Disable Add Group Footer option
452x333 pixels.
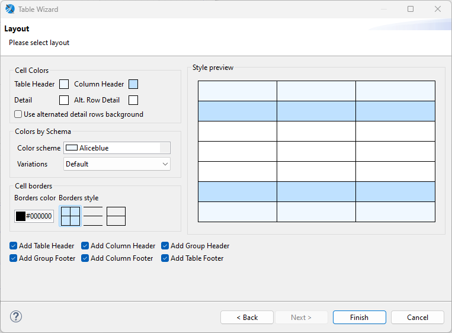click(14, 258)
